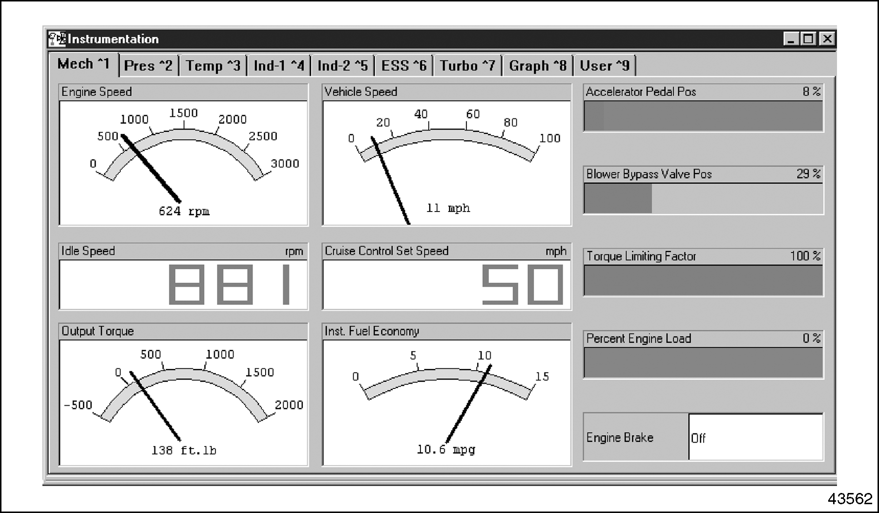Click the Instrumentation app icon in title bar
This screenshot has width=879, height=513.
coord(57,39)
